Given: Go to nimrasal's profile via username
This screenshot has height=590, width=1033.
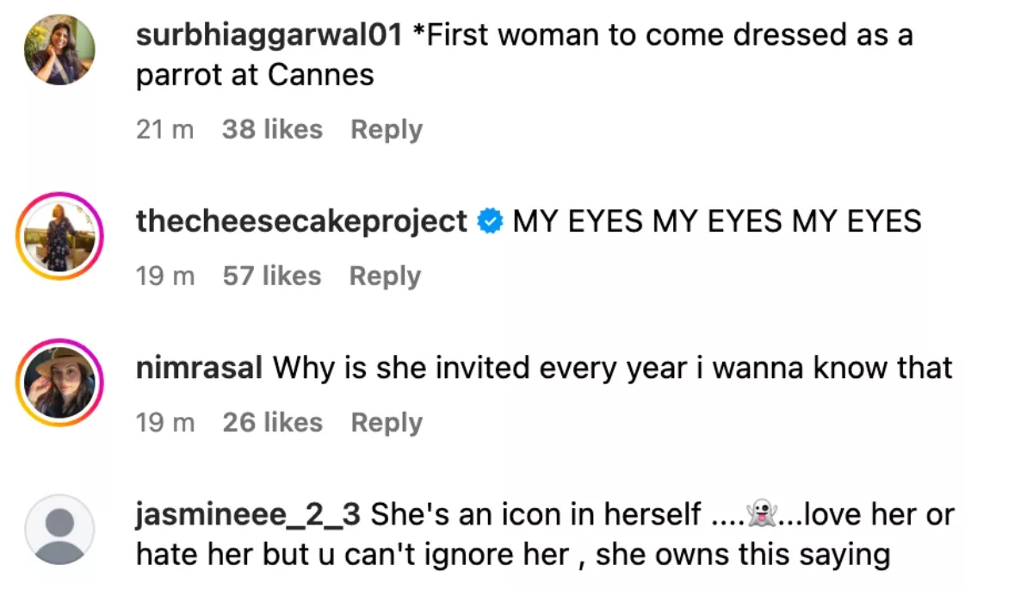Looking at the screenshot, I should pyautogui.click(x=200, y=368).
